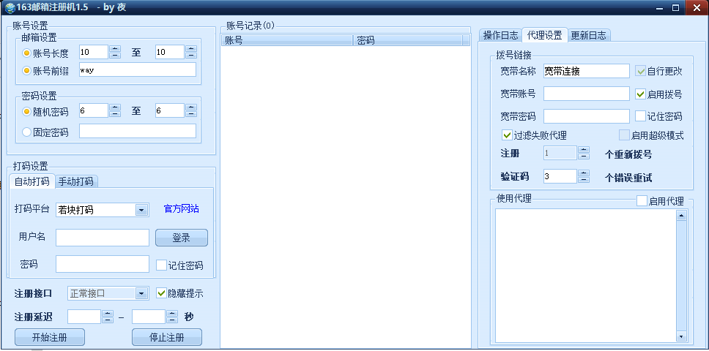Increase first 注册延迟 value
The width and height of the screenshot is (709, 351).
coord(108,314)
